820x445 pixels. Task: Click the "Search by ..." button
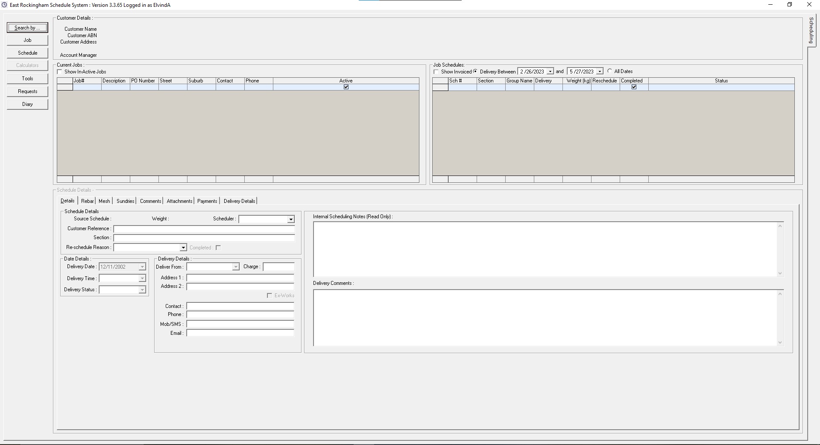pos(27,27)
